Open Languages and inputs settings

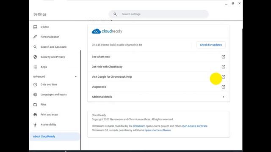54,95
